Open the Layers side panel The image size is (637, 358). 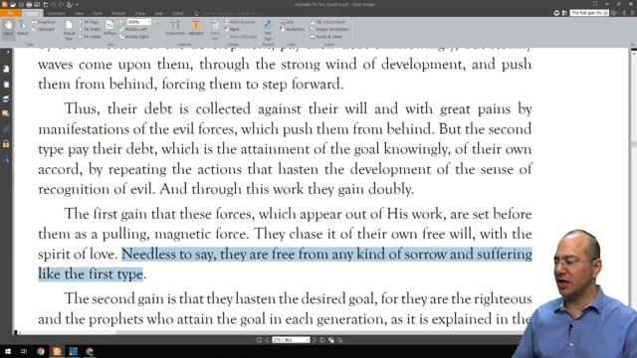point(6,99)
